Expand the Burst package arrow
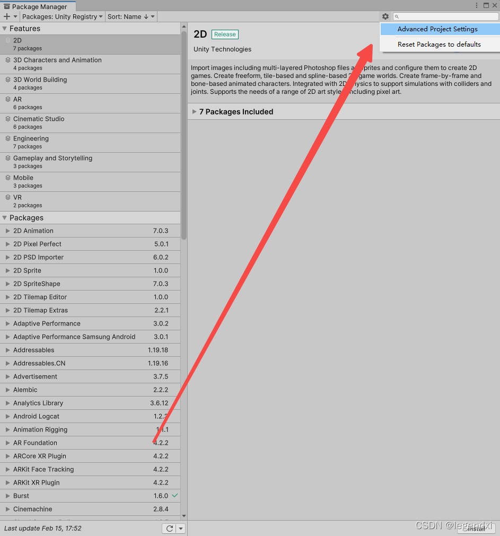 7,496
